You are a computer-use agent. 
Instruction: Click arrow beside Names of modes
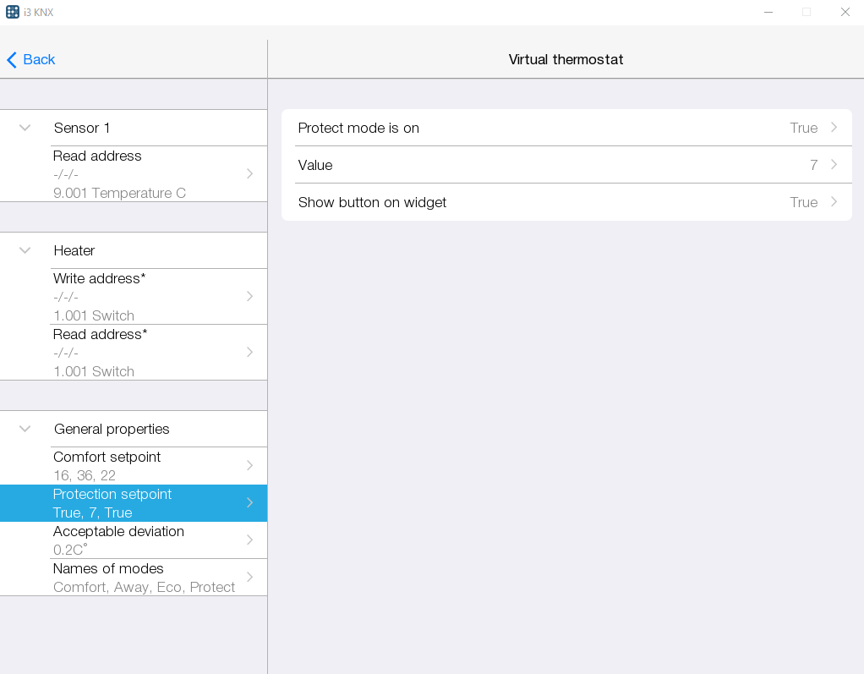tap(249, 577)
